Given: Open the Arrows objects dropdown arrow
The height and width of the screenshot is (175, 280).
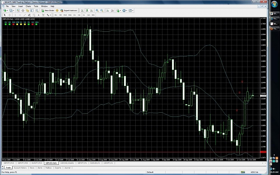Looking at the screenshot, I should pos(51,15).
